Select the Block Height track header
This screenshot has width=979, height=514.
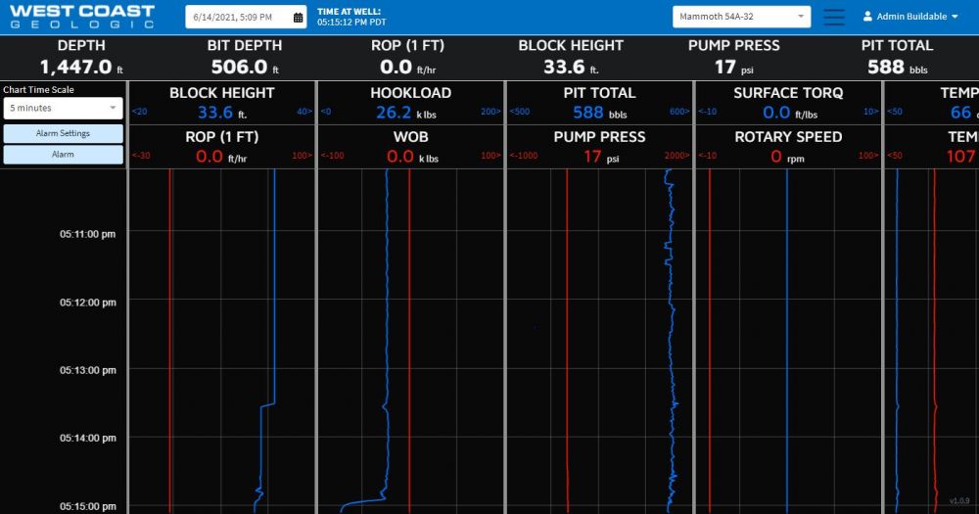pos(222,93)
